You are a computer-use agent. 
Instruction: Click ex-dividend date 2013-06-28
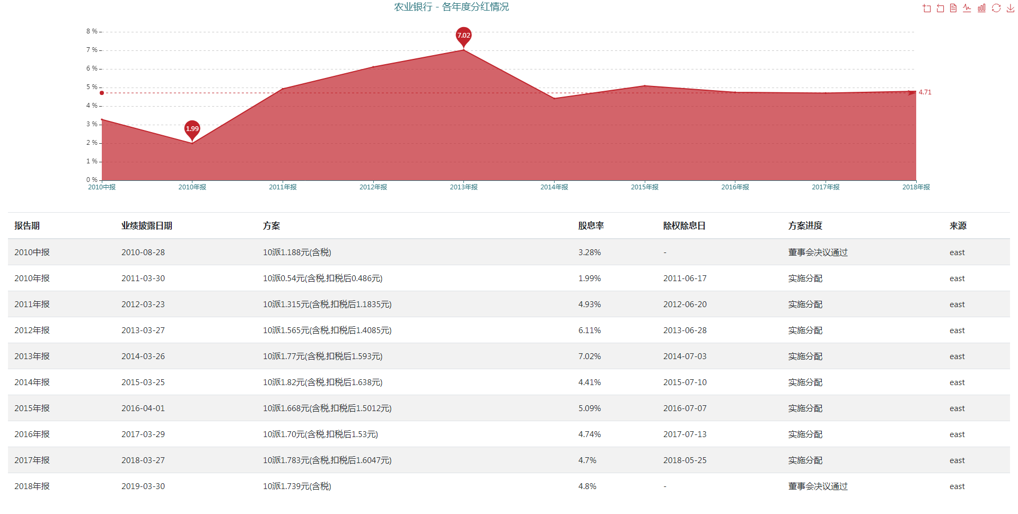(685, 330)
